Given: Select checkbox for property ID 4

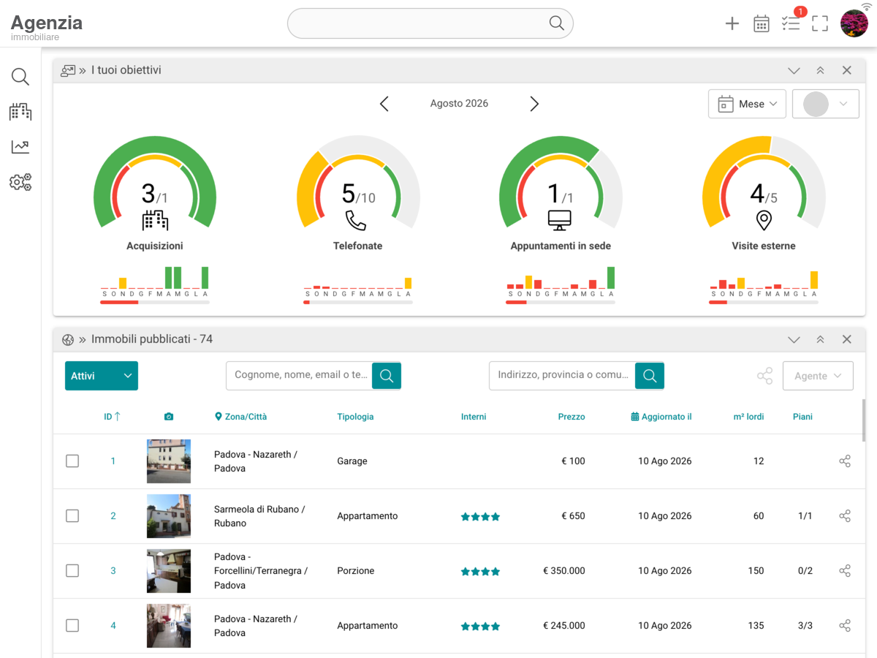Looking at the screenshot, I should tap(72, 626).
